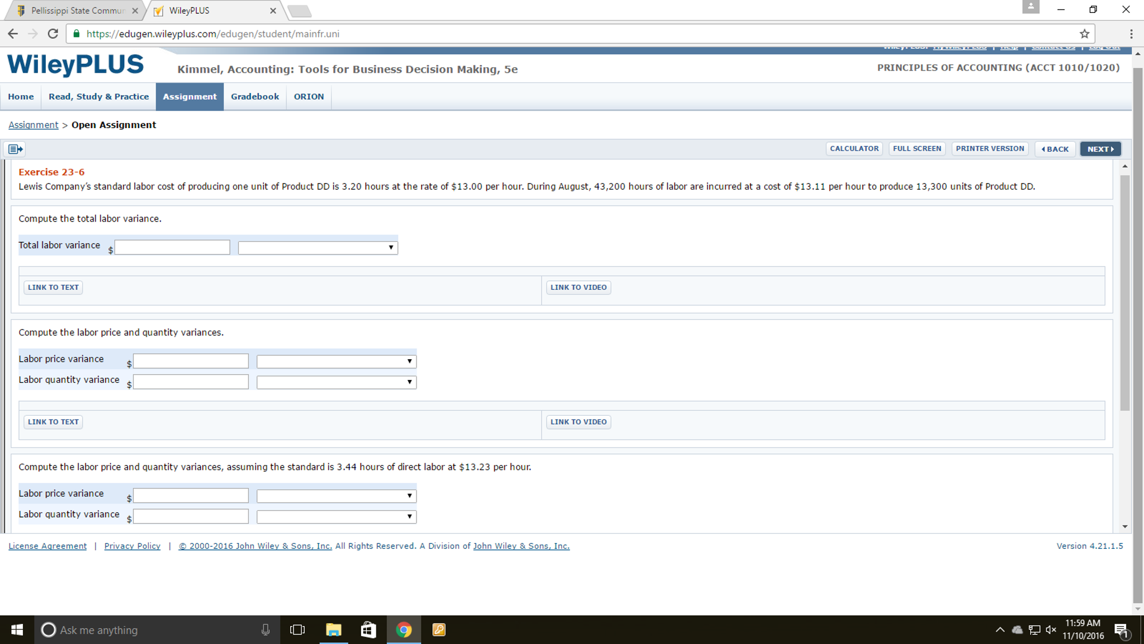Screen dimensions: 1144x644
Task: Click the second LINK TO TEXT button
Action: [53, 422]
